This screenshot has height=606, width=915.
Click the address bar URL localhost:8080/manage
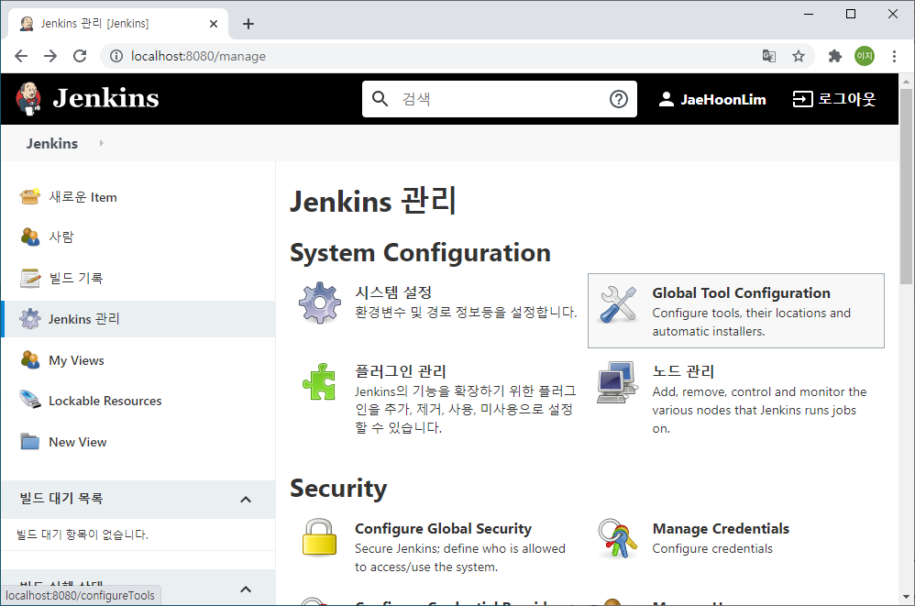[198, 56]
